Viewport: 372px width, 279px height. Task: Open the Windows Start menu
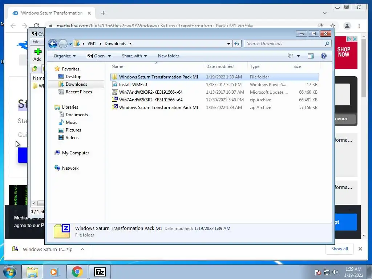click(9, 272)
